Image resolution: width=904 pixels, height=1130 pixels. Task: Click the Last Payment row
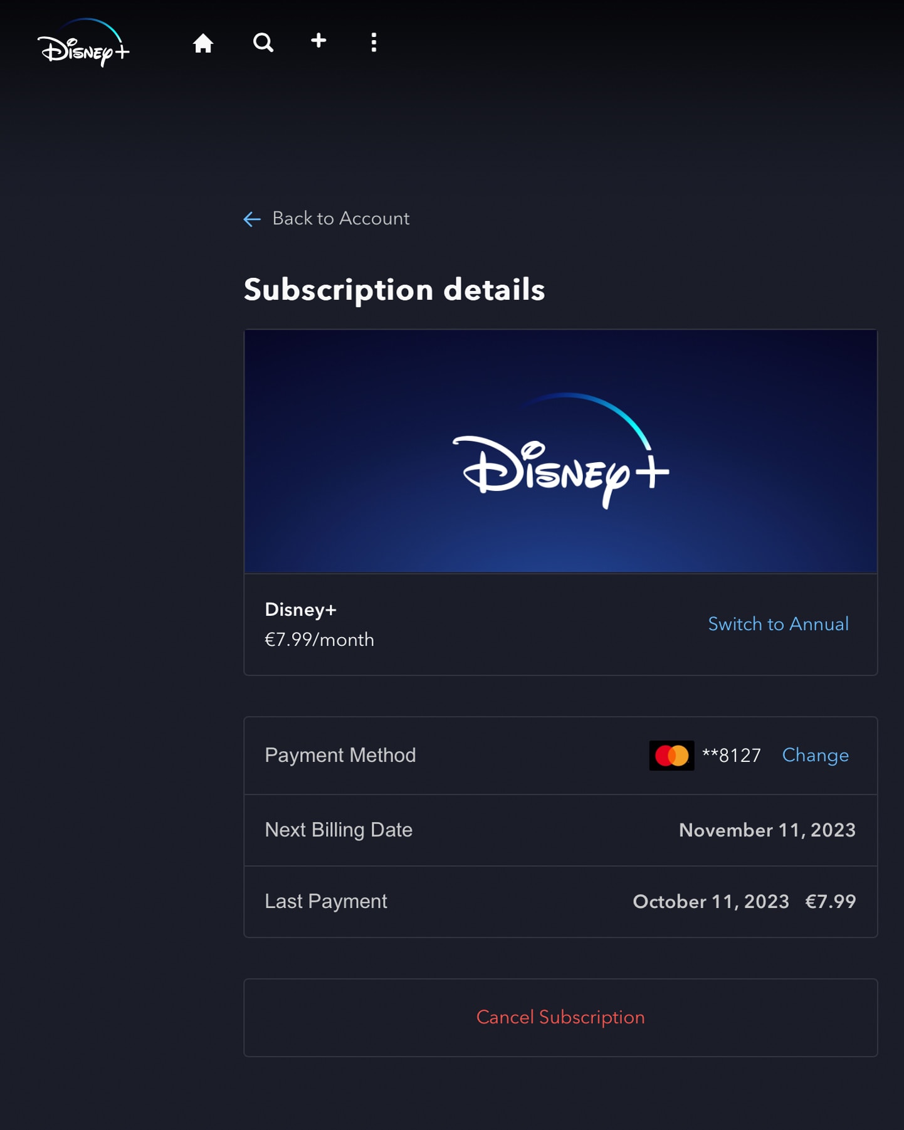[560, 902]
